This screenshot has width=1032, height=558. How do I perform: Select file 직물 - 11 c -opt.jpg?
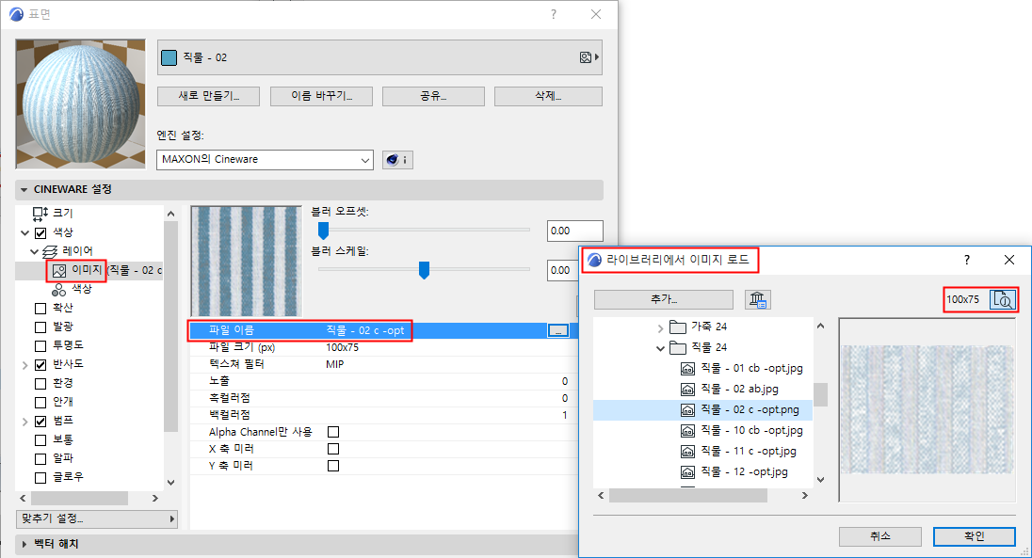click(x=738, y=451)
